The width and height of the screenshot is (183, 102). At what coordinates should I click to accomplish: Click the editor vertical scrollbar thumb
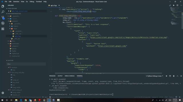pos(182,21)
